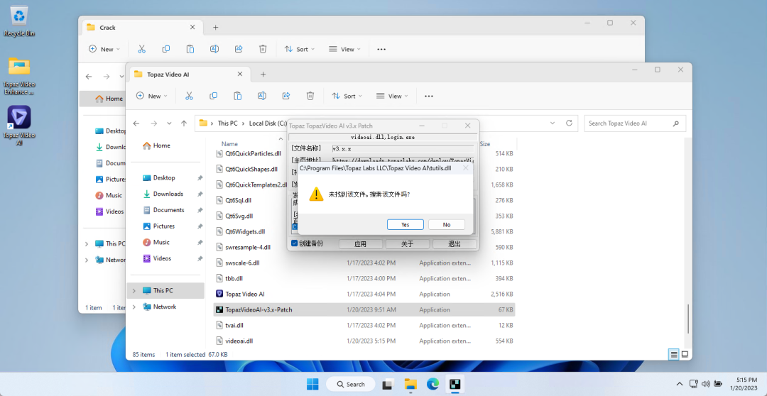Select the videoai.dll file row
The height and width of the screenshot is (396, 767).
364,341
